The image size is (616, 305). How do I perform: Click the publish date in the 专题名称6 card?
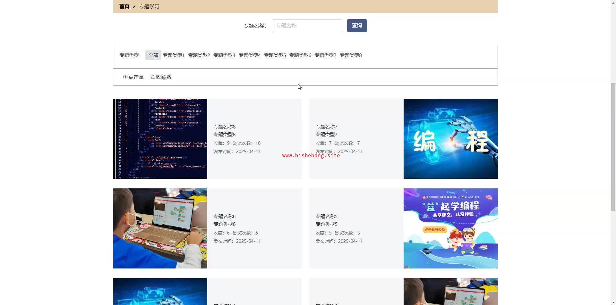pyautogui.click(x=237, y=241)
